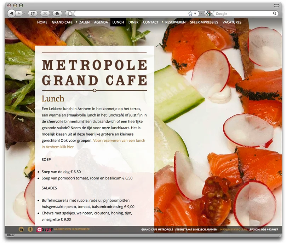Viewport: 292px width, 248px height.
Task: Open the CONTACT menu item
Action: pyautogui.click(x=151, y=22)
